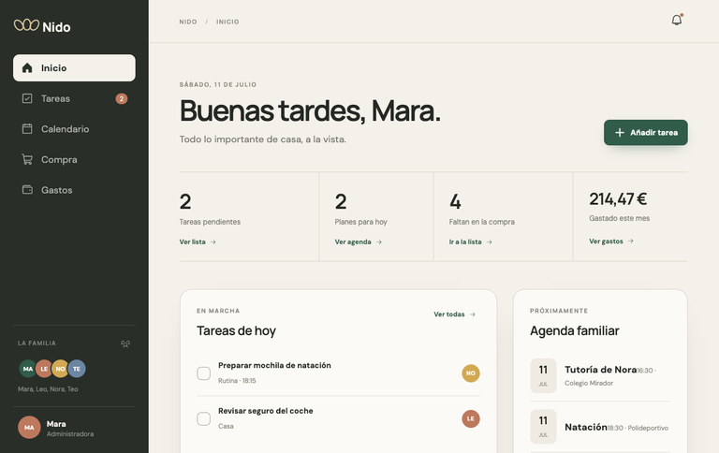Viewport: 719px width, 453px height.
Task: Click LE assignee avatar on seguro task
Action: [471, 418]
